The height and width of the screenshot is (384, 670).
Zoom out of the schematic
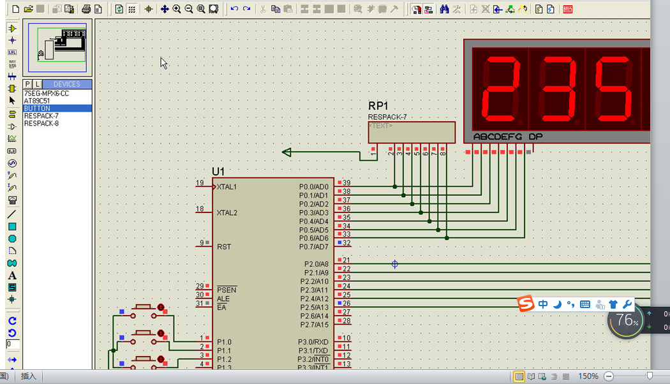click(x=188, y=9)
